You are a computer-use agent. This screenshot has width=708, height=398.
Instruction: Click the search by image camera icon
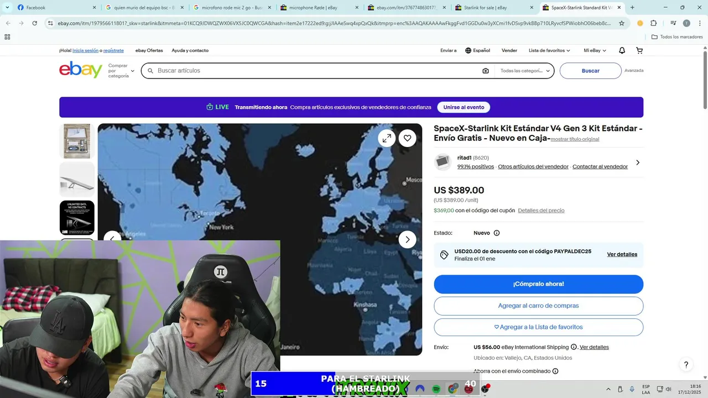(486, 71)
